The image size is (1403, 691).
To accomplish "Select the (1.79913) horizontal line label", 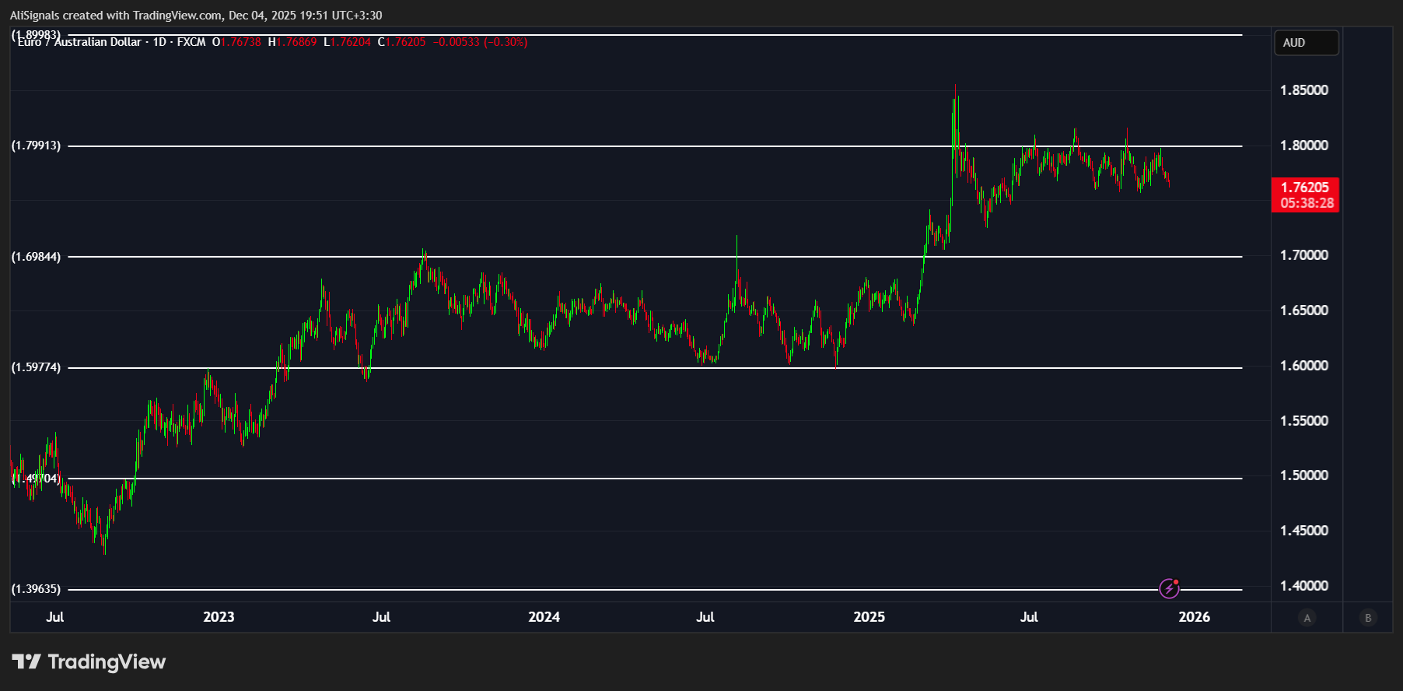I will (x=36, y=146).
